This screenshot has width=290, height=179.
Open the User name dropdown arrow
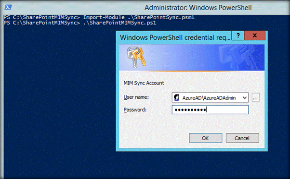[x=245, y=97]
